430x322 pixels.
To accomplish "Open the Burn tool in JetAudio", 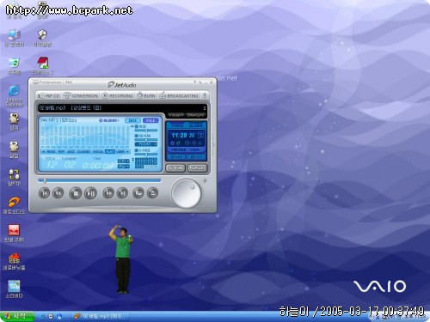I will tap(146, 95).
